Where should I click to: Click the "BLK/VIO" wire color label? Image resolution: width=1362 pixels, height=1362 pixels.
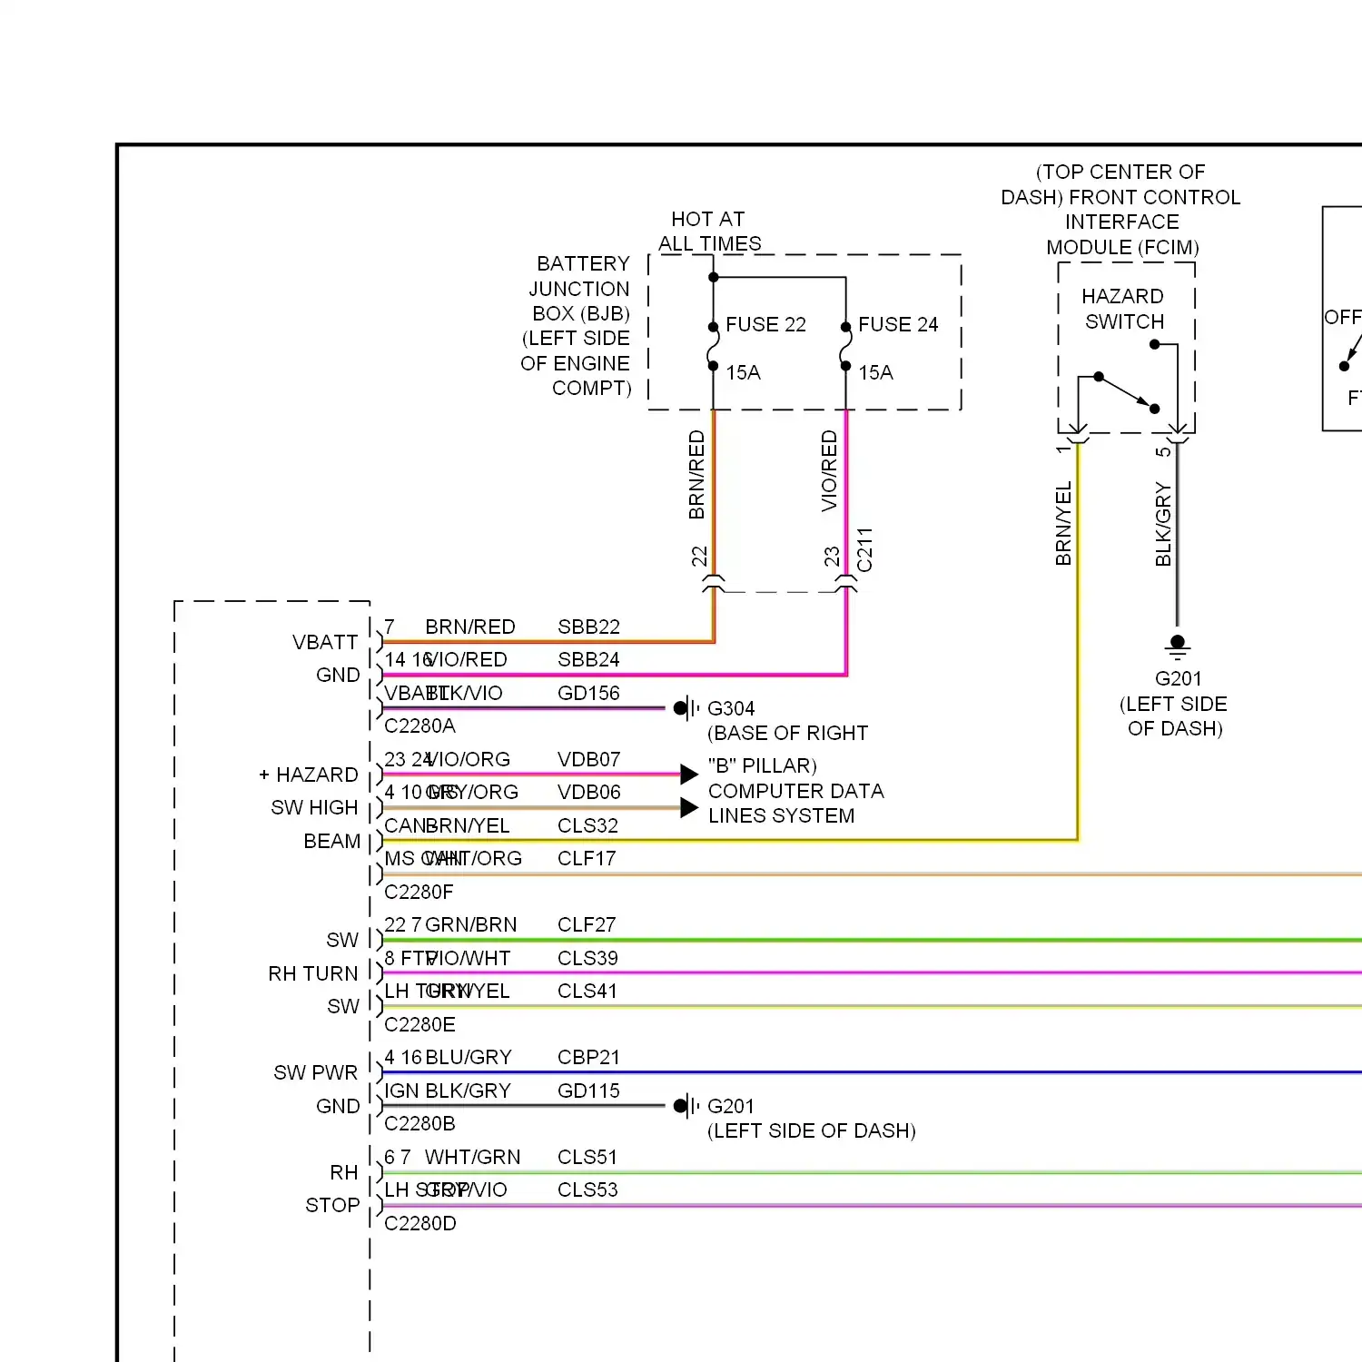(464, 693)
